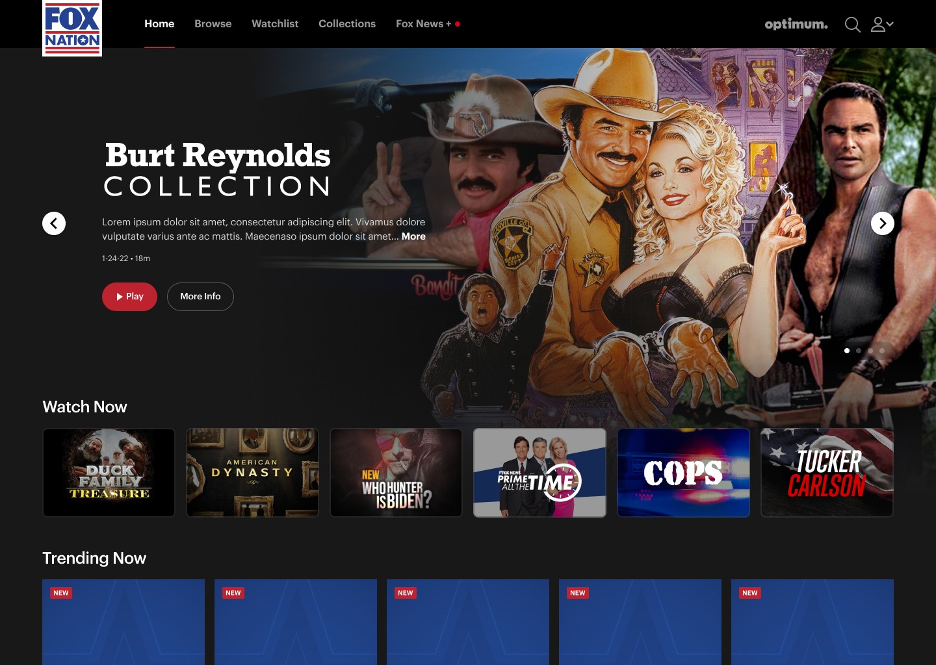The height and width of the screenshot is (665, 936).
Task: Open Duck Family Treasure thumbnail
Action: [109, 473]
